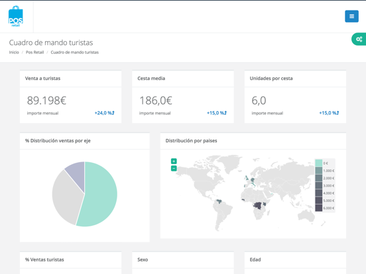Screen dimensions: 366x274
Task: Open the green settings gears tab
Action: pos(359,39)
